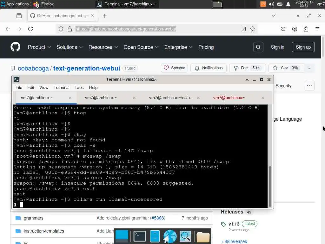The width and height of the screenshot is (325, 244).
Task: Click the terminal vertical scrollbar
Action: pos(270,186)
